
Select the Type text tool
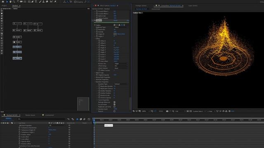pos(36,2)
